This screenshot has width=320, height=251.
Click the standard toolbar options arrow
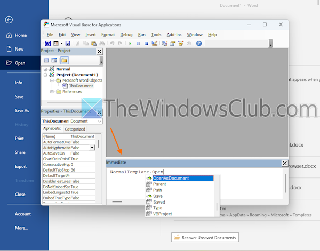(x=271, y=44)
